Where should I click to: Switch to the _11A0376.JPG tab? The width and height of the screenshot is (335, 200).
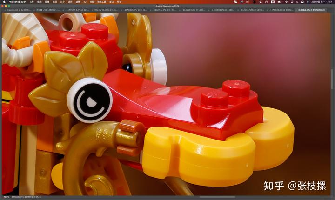click(135, 10)
